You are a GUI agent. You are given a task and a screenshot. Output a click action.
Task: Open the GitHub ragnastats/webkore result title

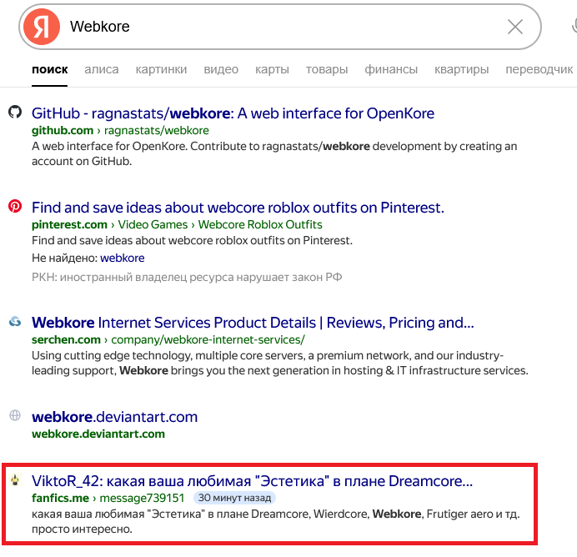233,113
